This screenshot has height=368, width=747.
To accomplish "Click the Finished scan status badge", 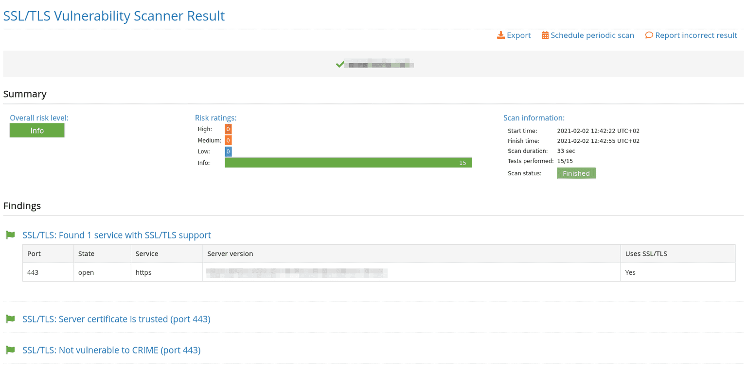I will click(x=576, y=173).
